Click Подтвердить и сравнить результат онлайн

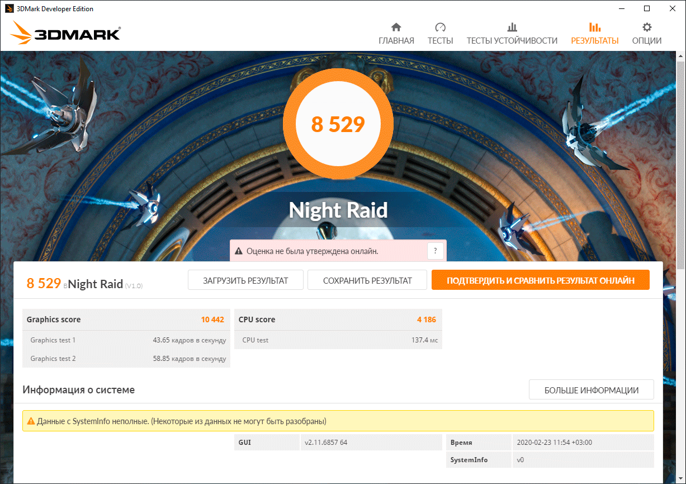tap(541, 280)
